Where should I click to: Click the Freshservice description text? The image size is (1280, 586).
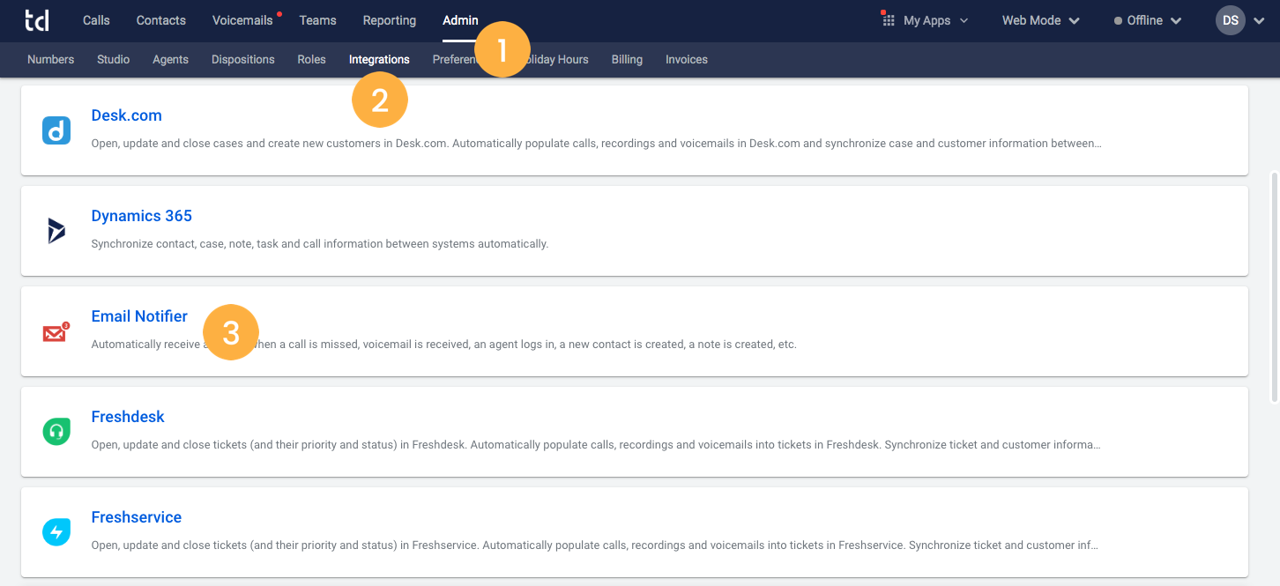point(596,545)
